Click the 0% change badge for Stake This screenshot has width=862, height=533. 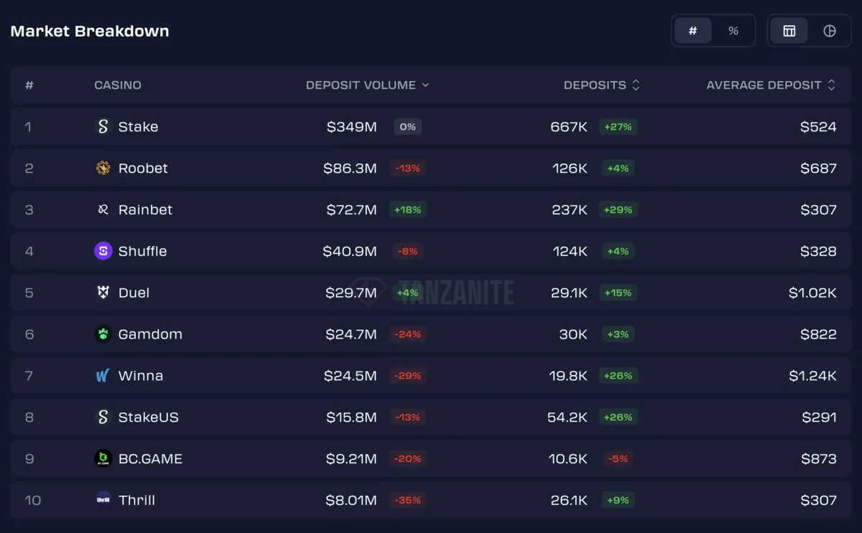tap(407, 126)
